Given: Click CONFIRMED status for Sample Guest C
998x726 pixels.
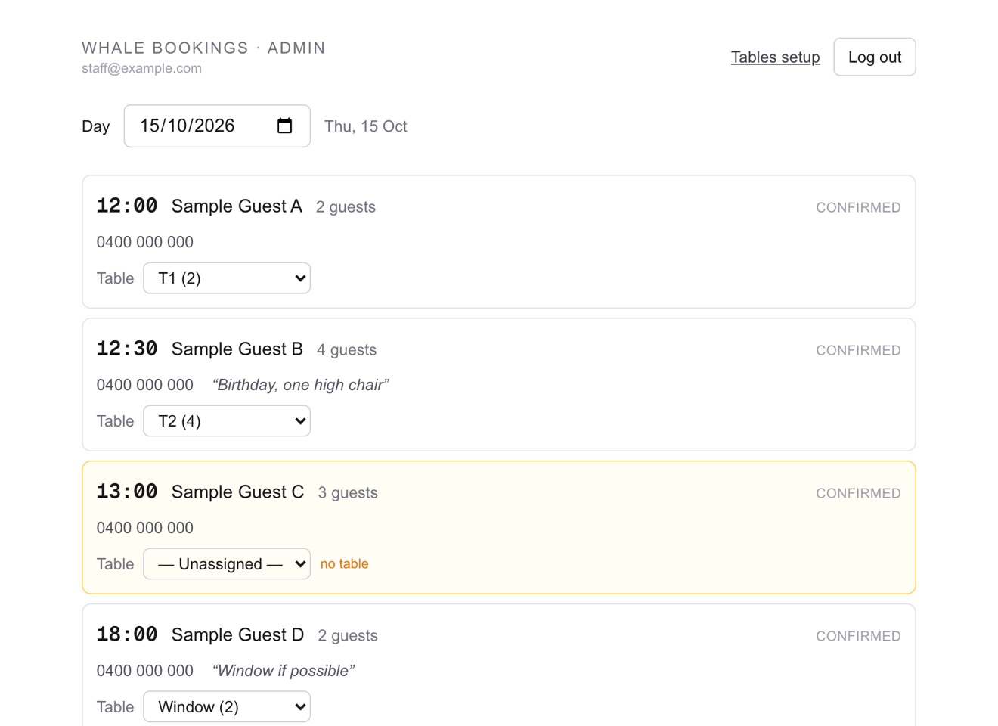Looking at the screenshot, I should (x=858, y=493).
